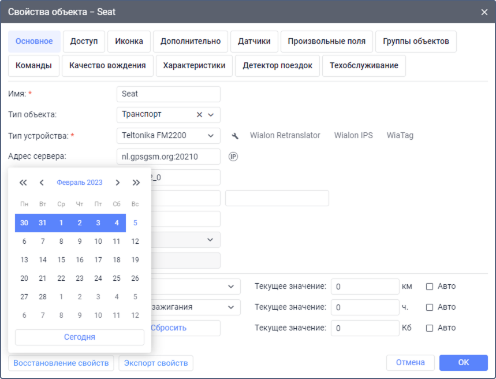Select February 14 in the calendar
The image size is (496, 379).
click(43, 260)
